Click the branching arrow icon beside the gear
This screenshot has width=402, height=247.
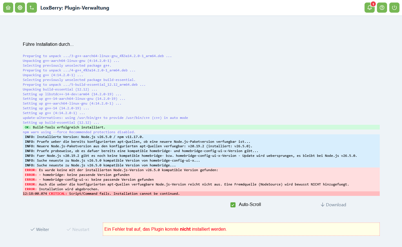click(x=32, y=8)
